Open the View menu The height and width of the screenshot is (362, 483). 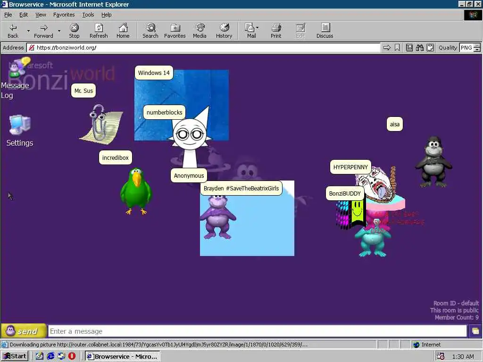click(41, 15)
